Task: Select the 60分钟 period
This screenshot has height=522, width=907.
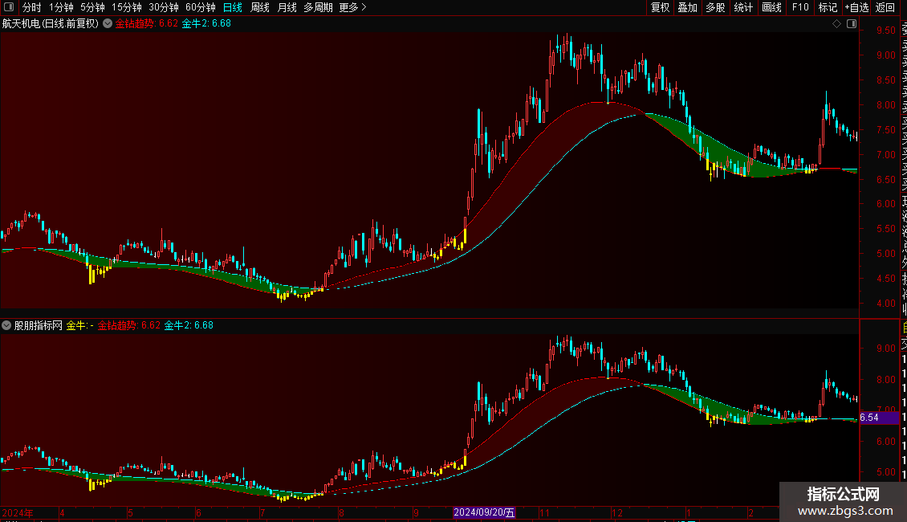Action: click(201, 7)
